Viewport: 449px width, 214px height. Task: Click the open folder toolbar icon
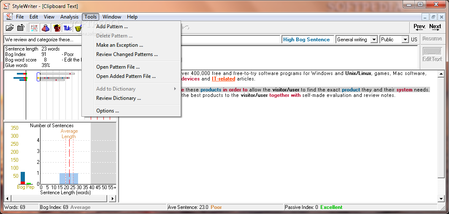(10, 28)
